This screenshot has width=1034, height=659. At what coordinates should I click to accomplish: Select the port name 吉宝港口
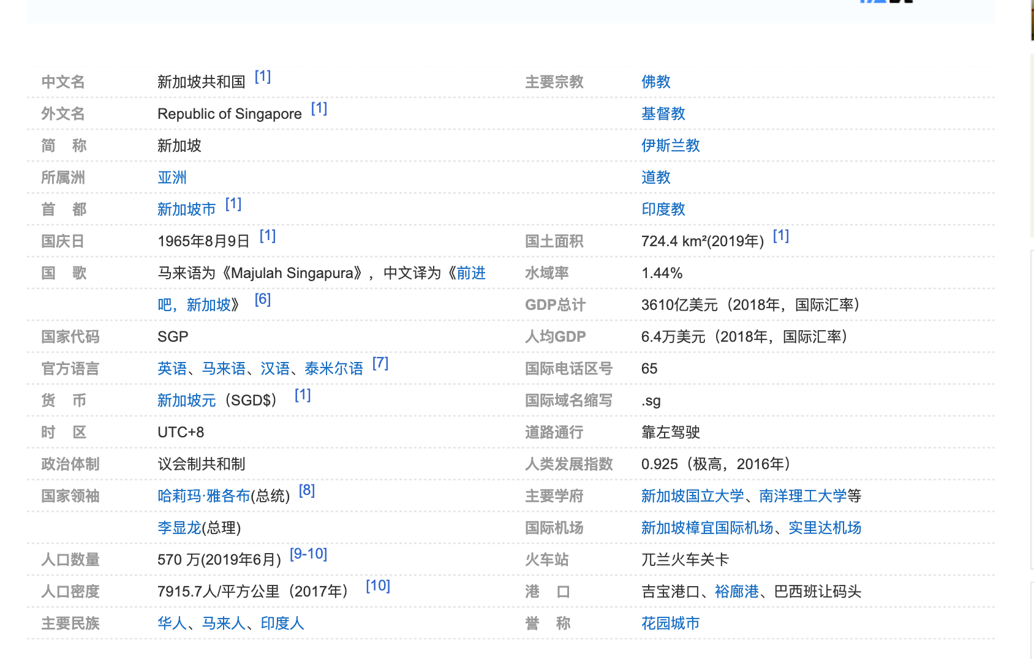(671, 592)
